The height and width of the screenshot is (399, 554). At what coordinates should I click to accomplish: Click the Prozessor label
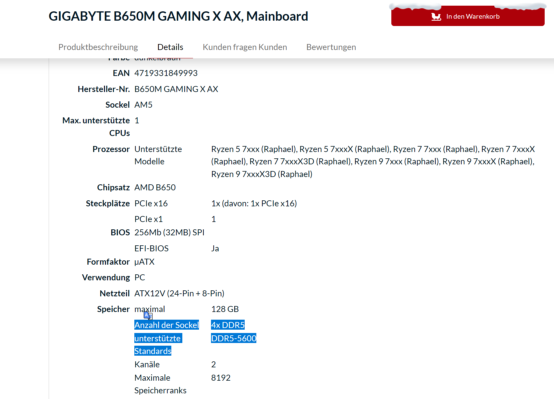pyautogui.click(x=111, y=149)
